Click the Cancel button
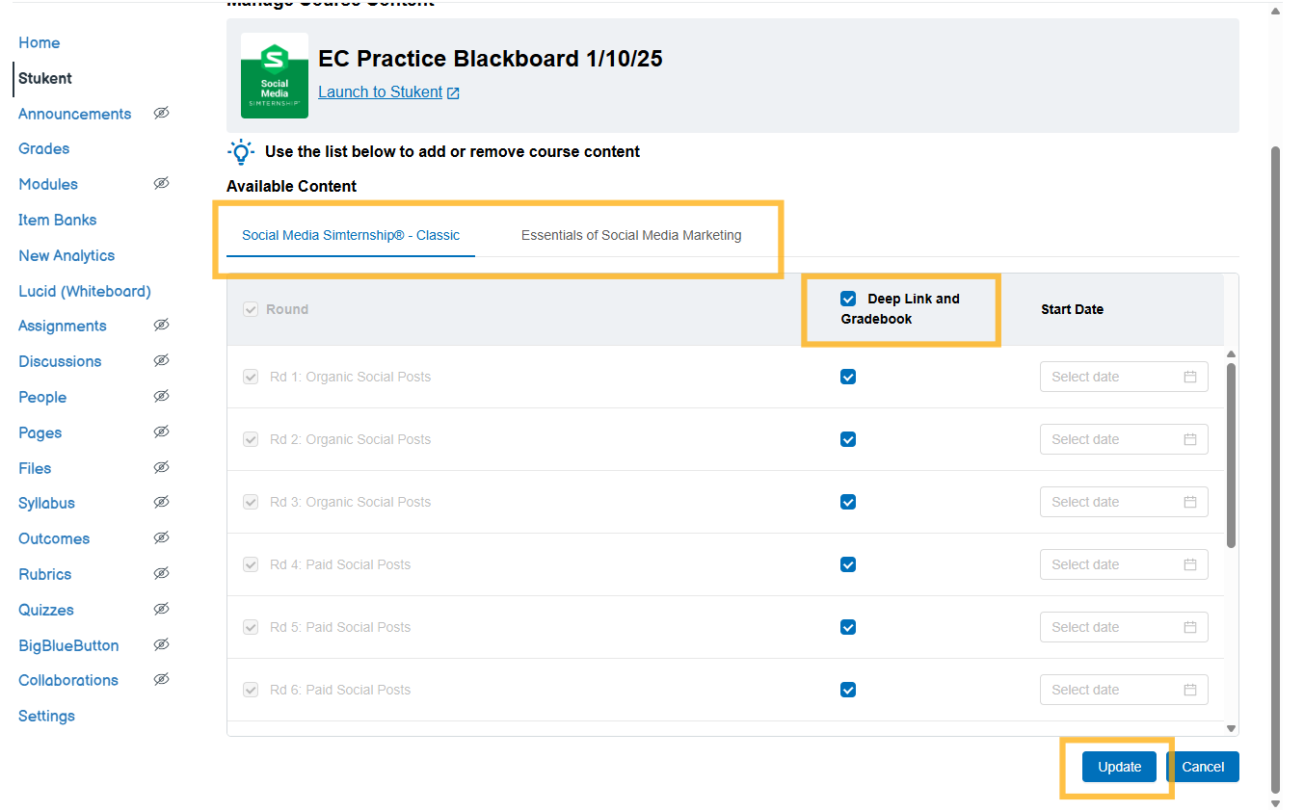The height and width of the screenshot is (811, 1304). pyautogui.click(x=1203, y=767)
